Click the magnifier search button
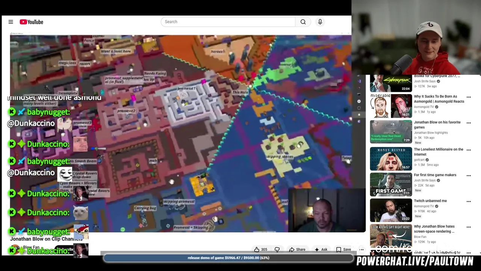This screenshot has width=481, height=271. pos(303,22)
